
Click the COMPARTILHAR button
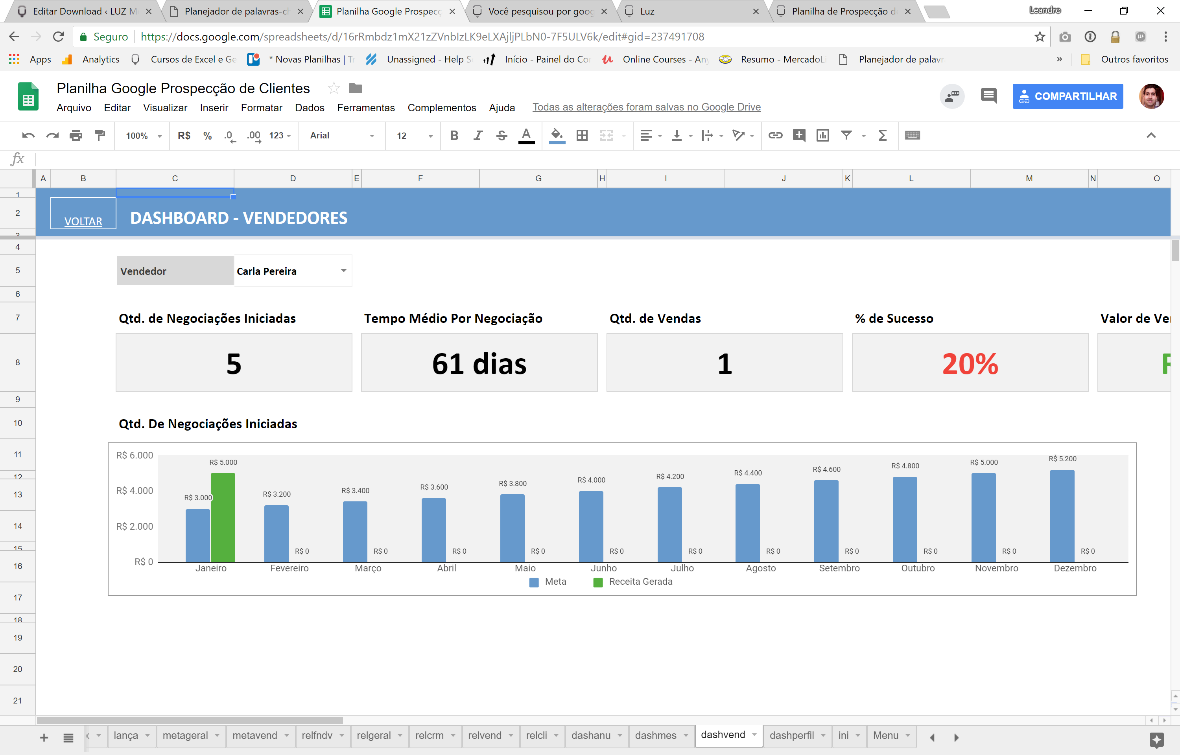tap(1068, 96)
